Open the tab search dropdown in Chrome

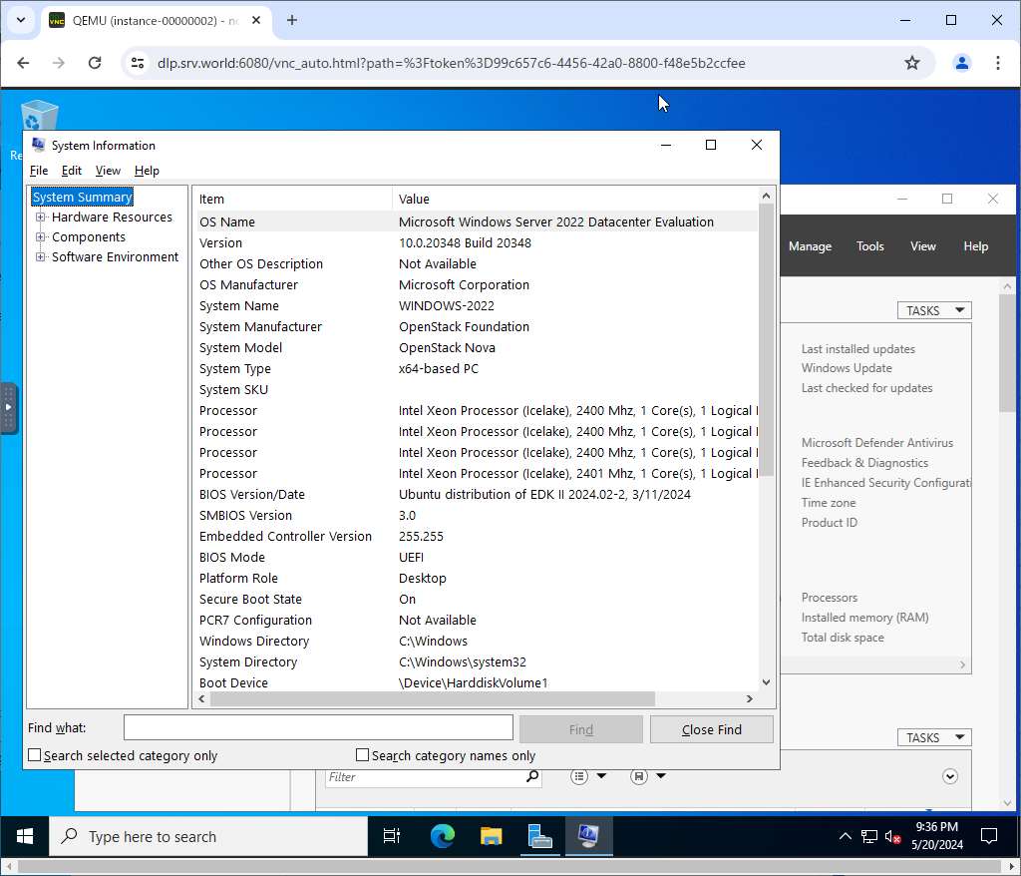coord(21,20)
